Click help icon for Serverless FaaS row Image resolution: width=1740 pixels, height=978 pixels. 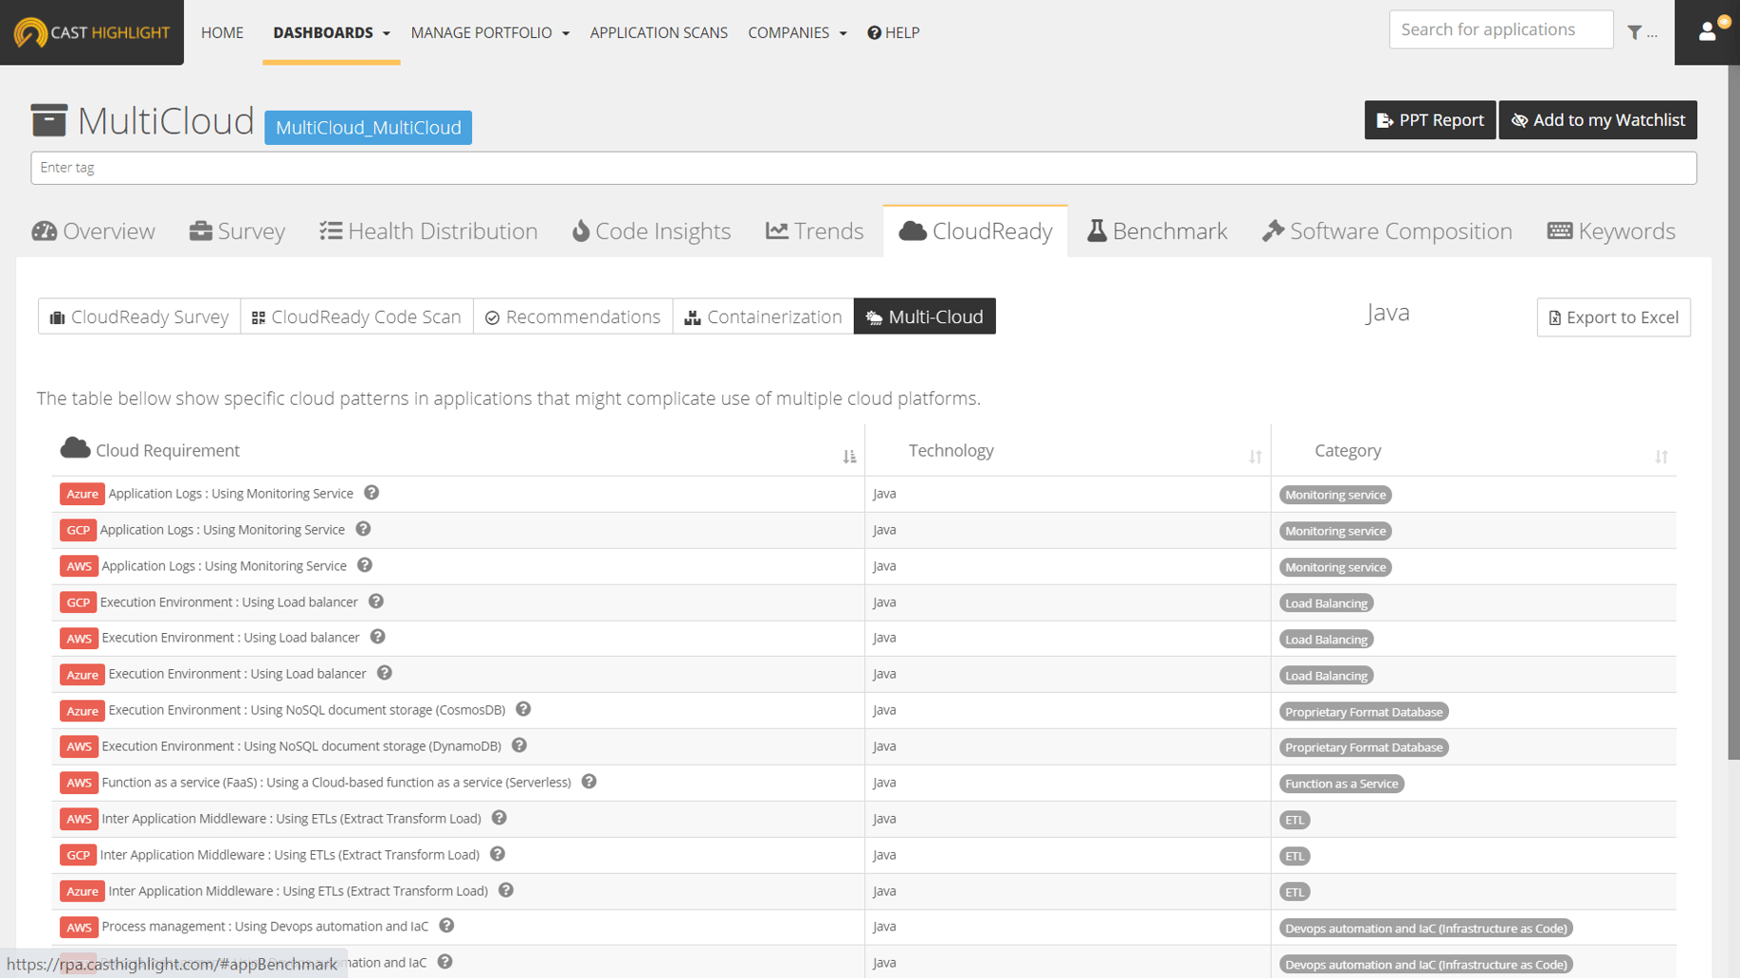click(x=589, y=782)
